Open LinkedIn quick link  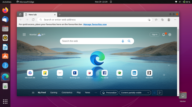134,74
